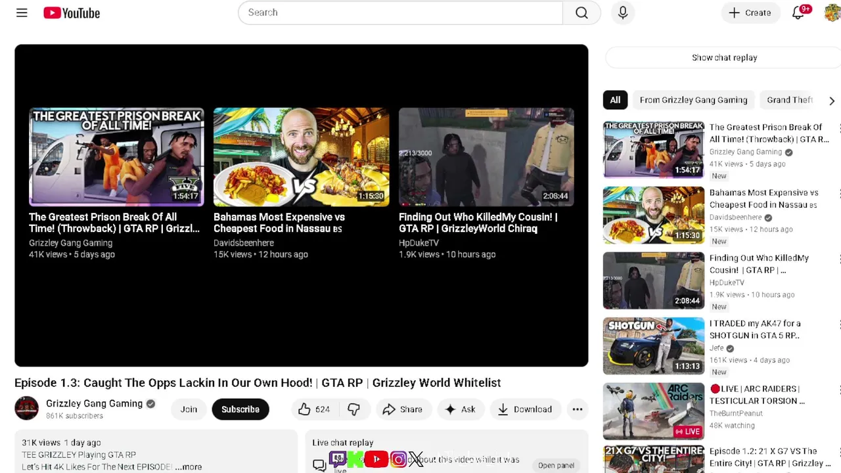Dislike the video with thumbs down

pos(353,409)
